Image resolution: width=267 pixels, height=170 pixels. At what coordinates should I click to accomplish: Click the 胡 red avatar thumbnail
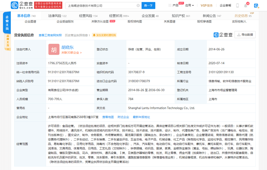click(54, 49)
